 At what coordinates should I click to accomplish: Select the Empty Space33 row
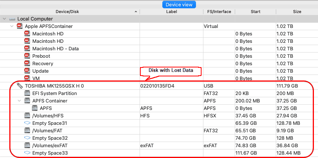pyautogui.click(x=159, y=153)
